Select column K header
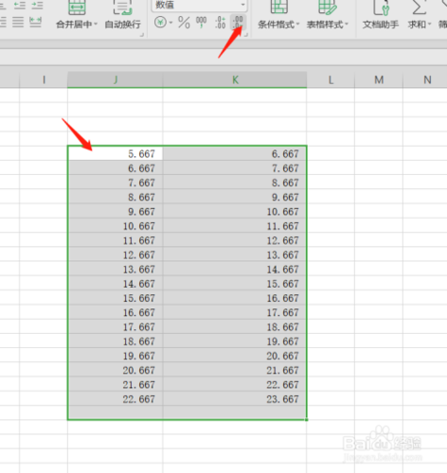The height and width of the screenshot is (473, 447). 235,79
